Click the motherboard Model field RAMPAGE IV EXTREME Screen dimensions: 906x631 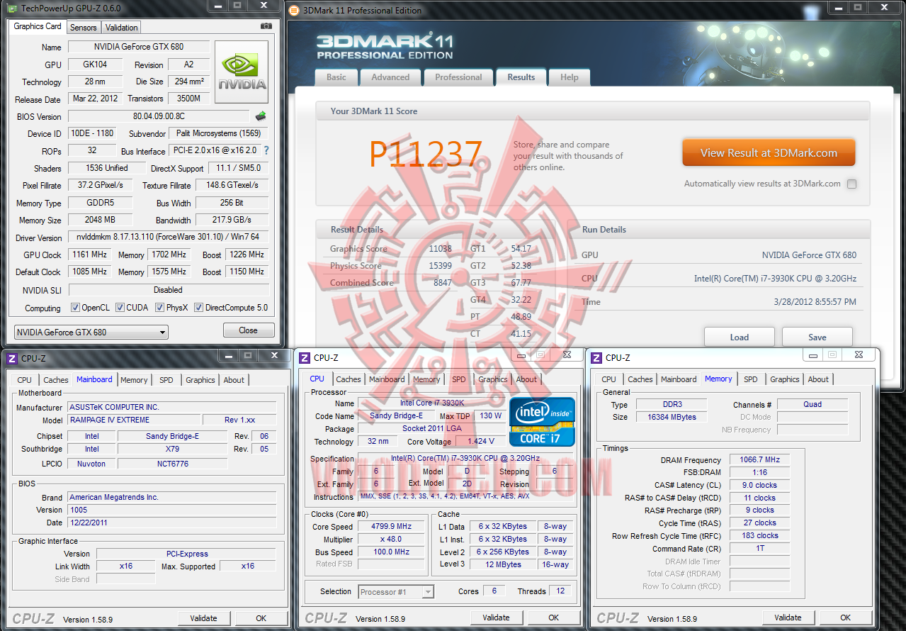tap(133, 420)
